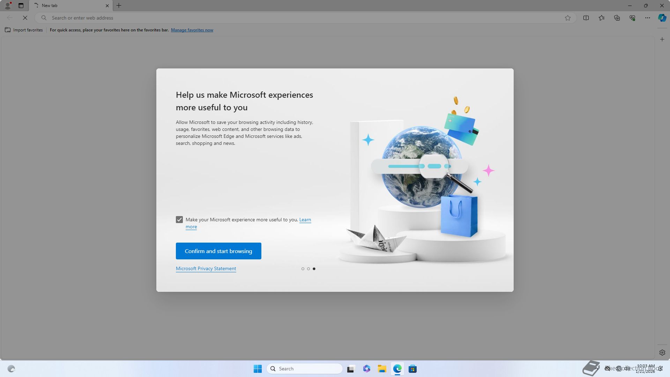670x377 pixels.
Task: Click Manage favorites now link
Action: (192, 30)
